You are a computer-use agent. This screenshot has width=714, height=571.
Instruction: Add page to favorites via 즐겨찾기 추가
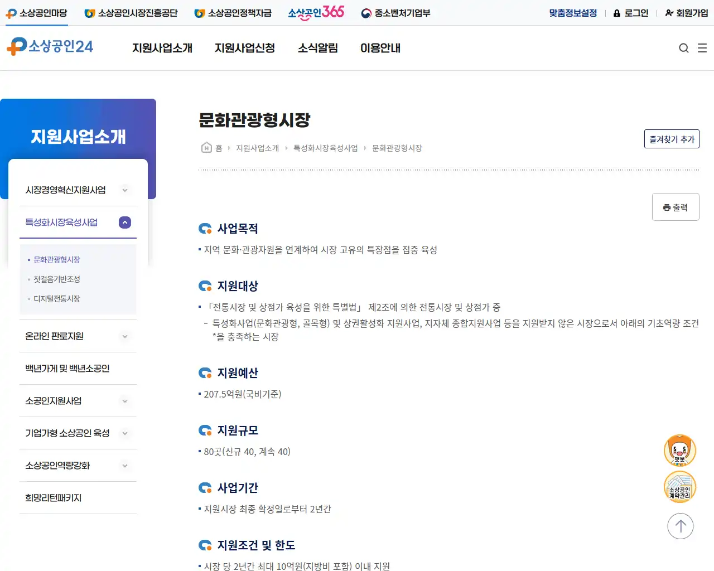pos(672,139)
